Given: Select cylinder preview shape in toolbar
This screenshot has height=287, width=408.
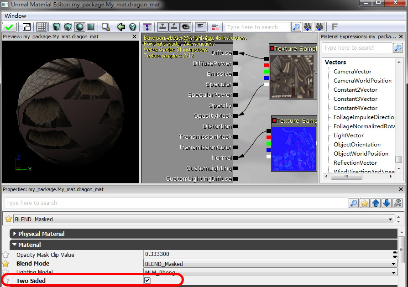Looking at the screenshot, I should pos(57,27).
